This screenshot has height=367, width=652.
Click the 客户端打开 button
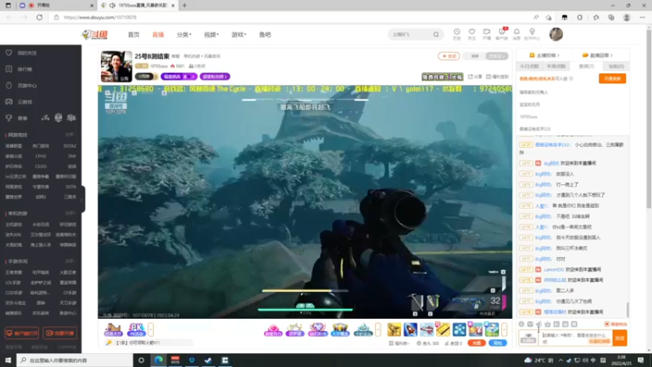[x=22, y=333]
